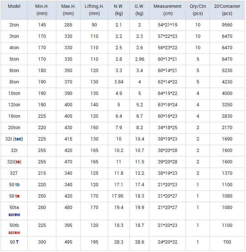Screen dimensions: 246x252
Task: Select the '50 T' model cell
Action: tap(14, 242)
